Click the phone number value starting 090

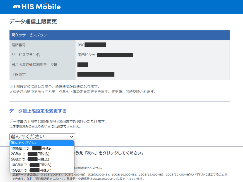click(92, 45)
